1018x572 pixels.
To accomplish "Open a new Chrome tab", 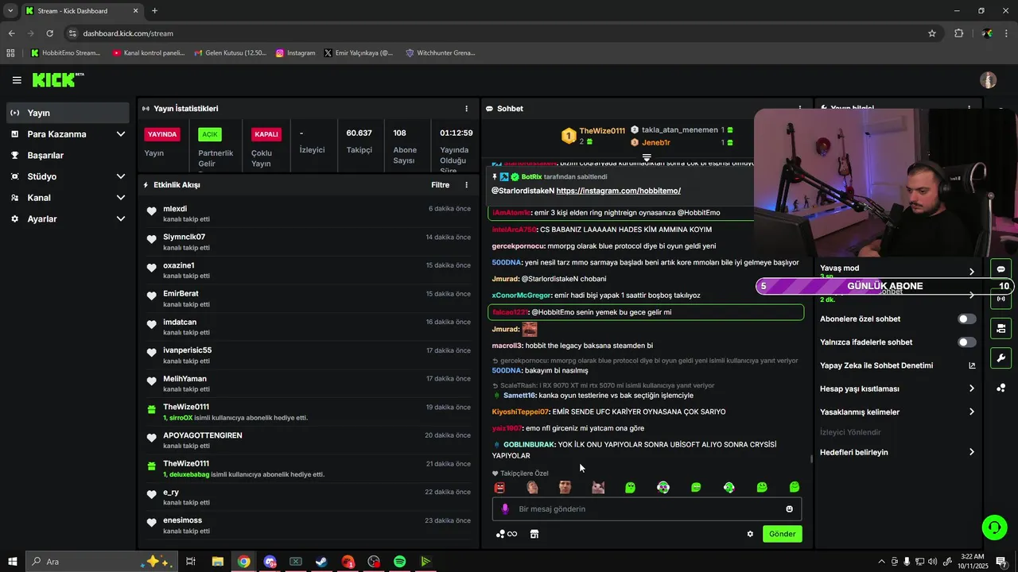I will 154,10.
